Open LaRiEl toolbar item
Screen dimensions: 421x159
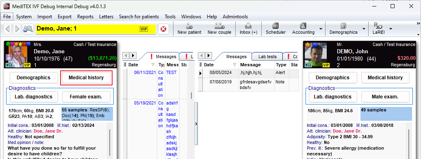378,29
